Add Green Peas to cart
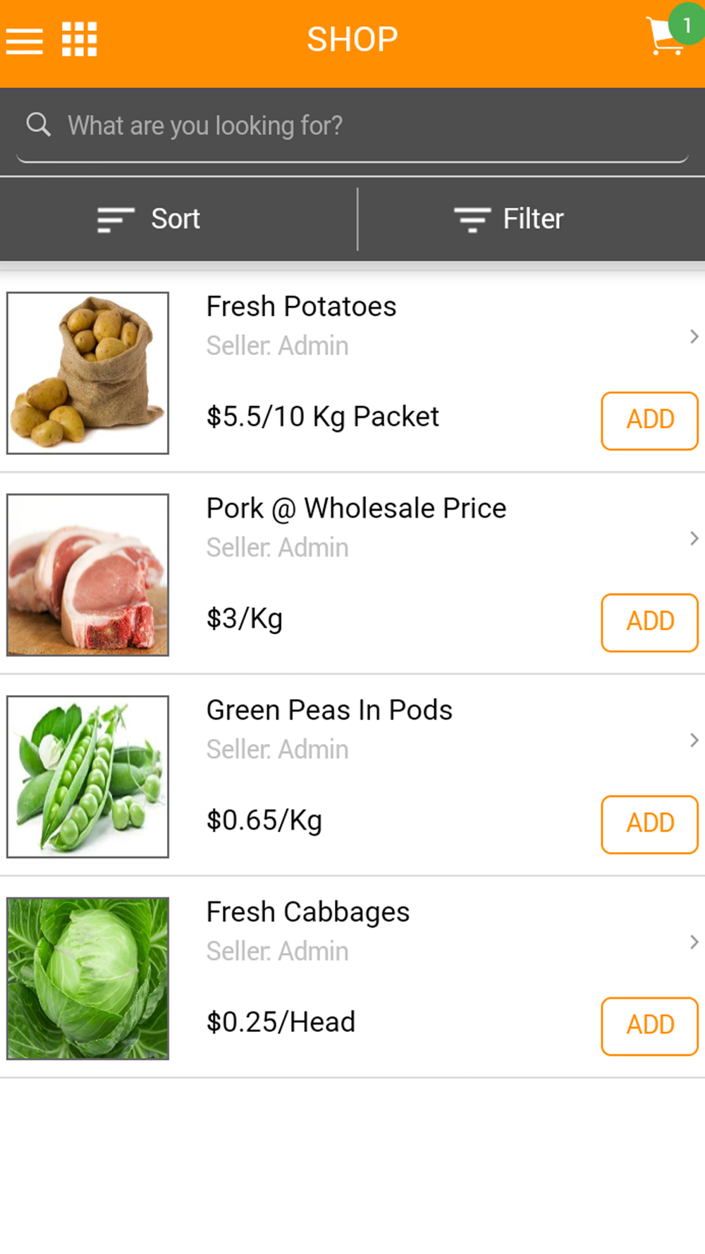 click(x=649, y=824)
